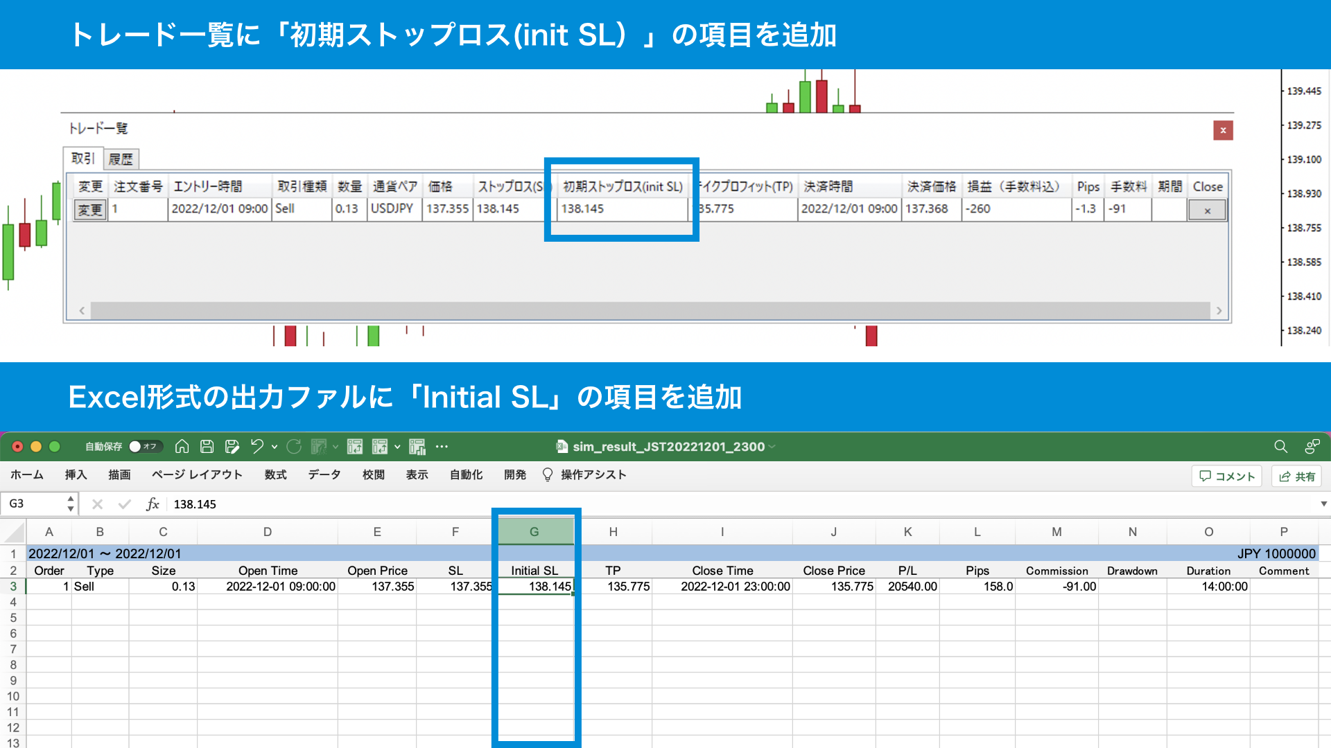Click the trade list horizontal scrollbar
Viewport: 1331px width, 748px height.
[650, 310]
